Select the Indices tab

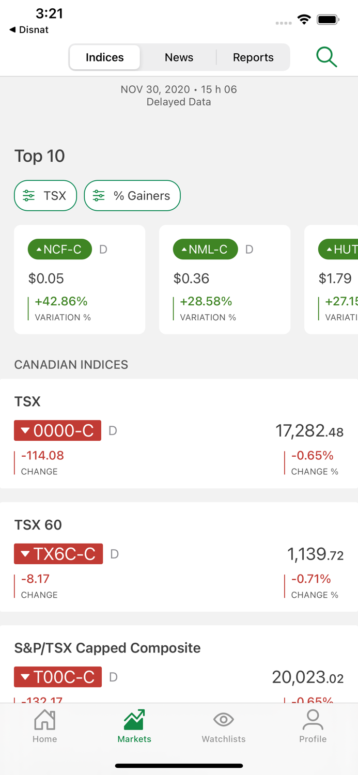(104, 57)
